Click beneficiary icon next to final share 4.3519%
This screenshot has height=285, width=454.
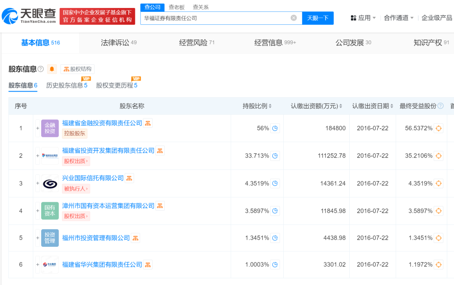(438, 183)
